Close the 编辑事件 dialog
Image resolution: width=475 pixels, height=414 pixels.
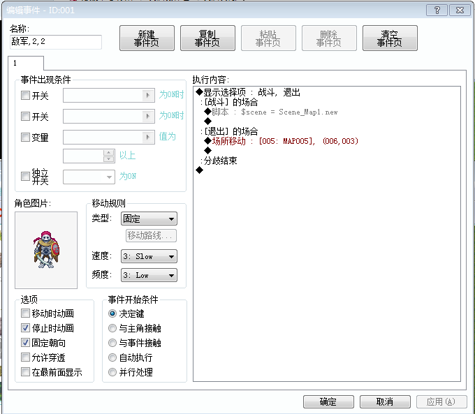(x=460, y=10)
